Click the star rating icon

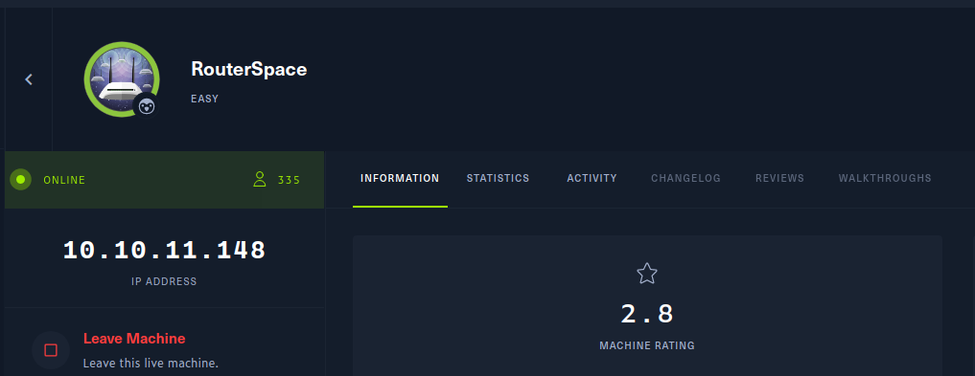click(647, 274)
